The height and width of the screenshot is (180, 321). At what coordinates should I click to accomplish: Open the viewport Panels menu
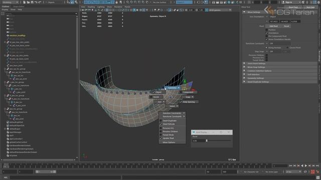[127, 6]
